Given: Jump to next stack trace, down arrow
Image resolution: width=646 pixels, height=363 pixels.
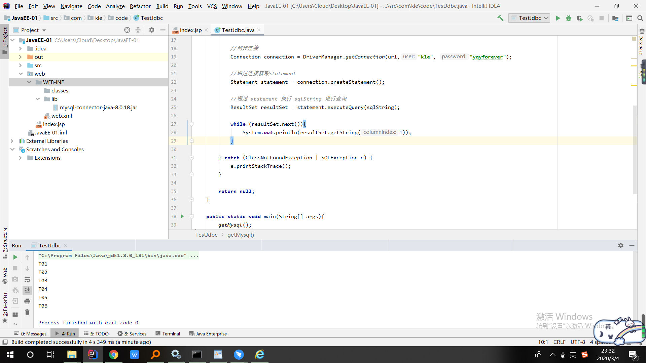Looking at the screenshot, I should pyautogui.click(x=27, y=268).
